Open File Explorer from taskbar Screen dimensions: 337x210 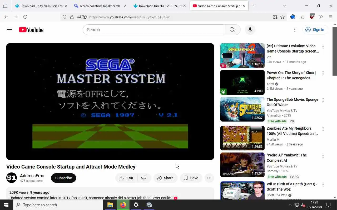click(x=110, y=205)
